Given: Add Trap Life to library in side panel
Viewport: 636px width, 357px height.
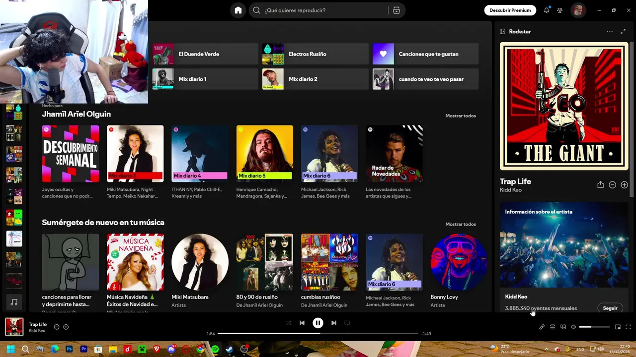Looking at the screenshot, I should (624, 184).
